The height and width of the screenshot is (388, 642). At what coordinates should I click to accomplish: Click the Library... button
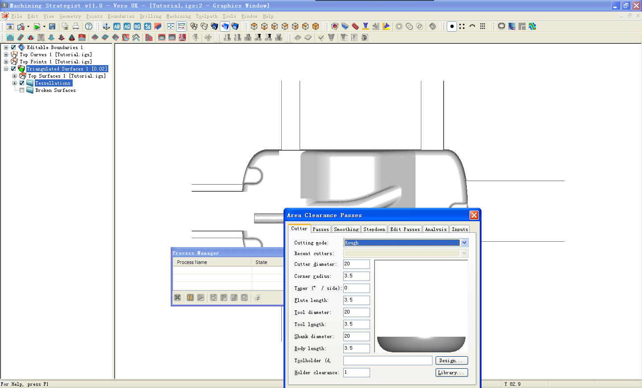(x=451, y=372)
